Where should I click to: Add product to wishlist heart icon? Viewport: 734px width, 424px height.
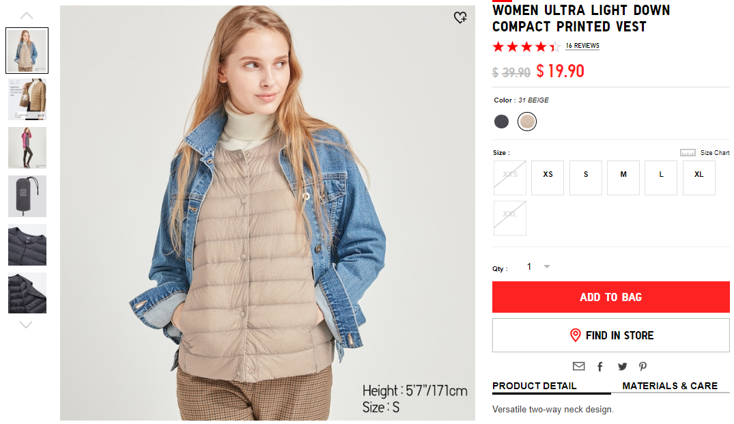[460, 17]
